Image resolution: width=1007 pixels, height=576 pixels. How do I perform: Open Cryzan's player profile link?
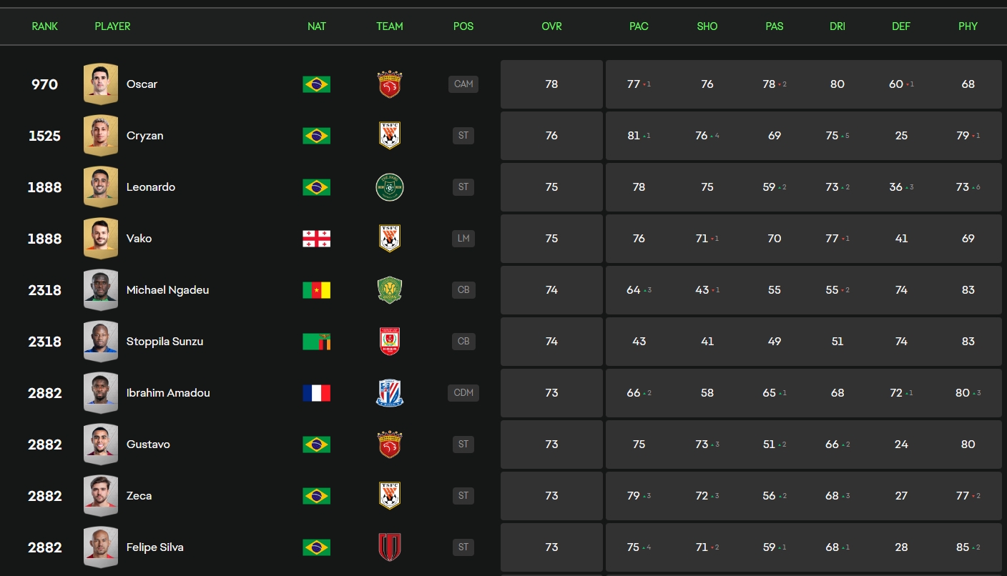pyautogui.click(x=144, y=136)
